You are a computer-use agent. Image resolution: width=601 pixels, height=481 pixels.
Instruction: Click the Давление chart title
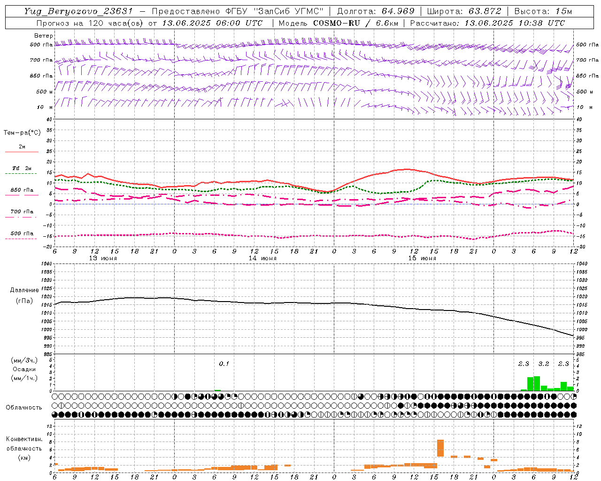click(24, 290)
